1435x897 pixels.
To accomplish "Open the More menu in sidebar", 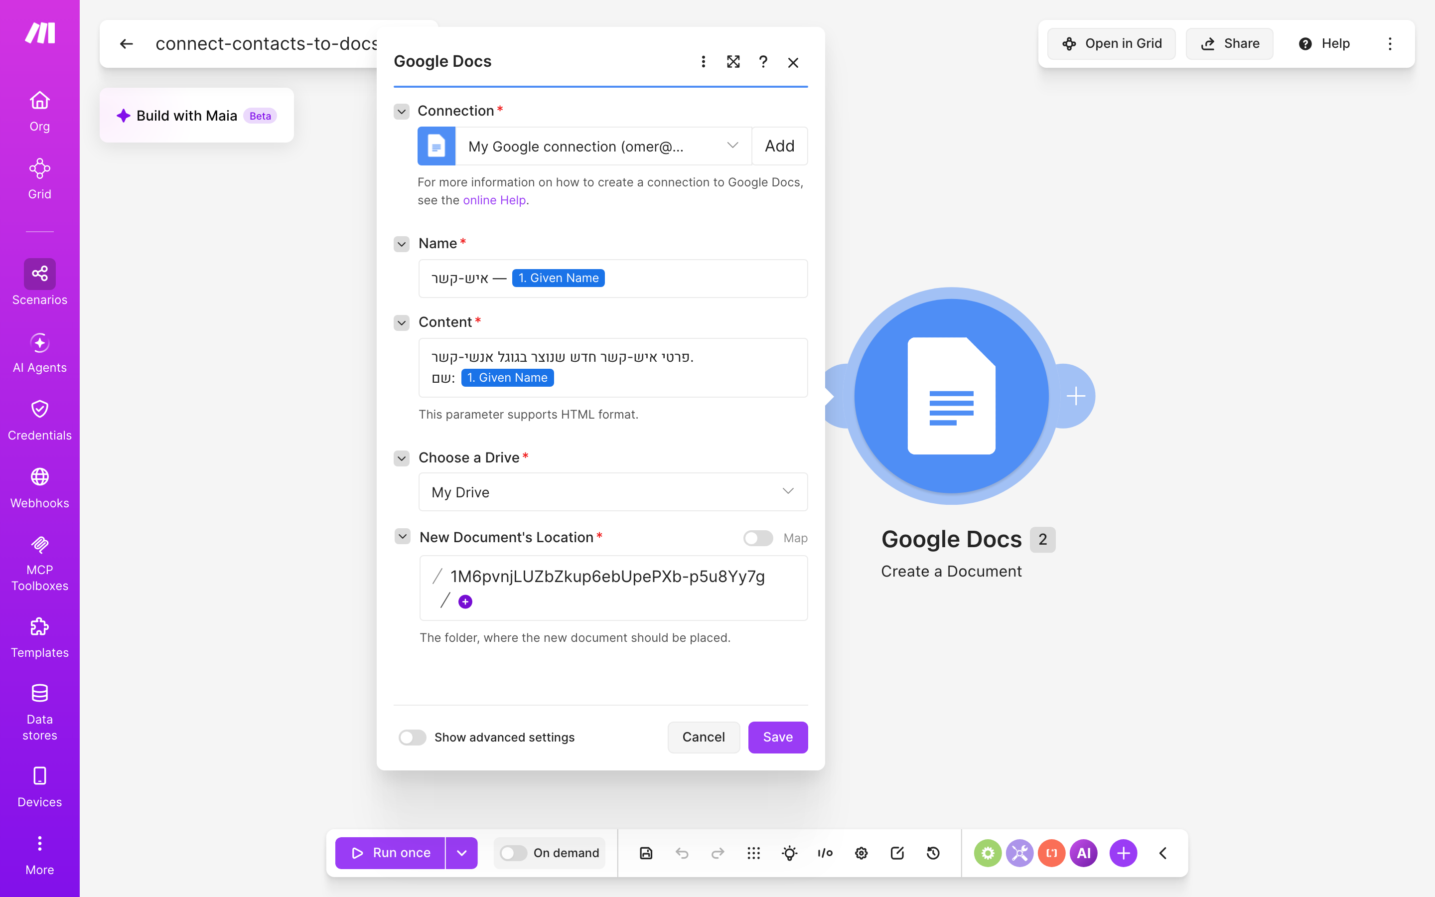I will 40,855.
